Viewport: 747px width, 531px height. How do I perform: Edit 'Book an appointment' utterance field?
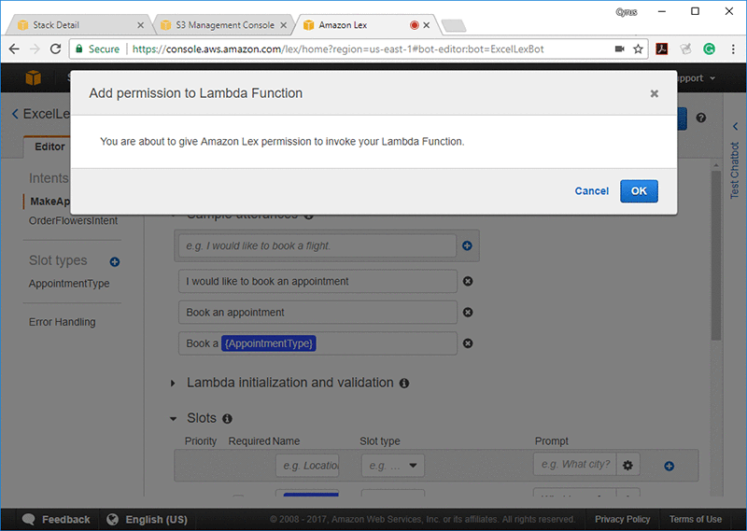(x=317, y=313)
